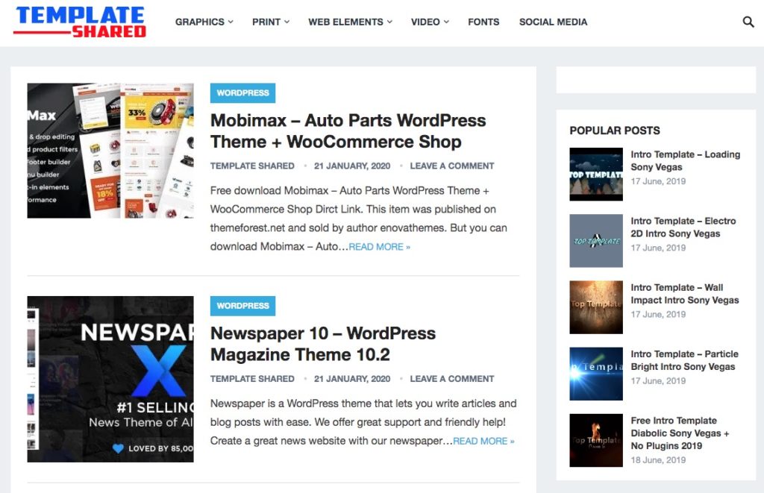Click Leave a Comment under Mobimax post
This screenshot has width=764, height=493.
[x=451, y=166]
